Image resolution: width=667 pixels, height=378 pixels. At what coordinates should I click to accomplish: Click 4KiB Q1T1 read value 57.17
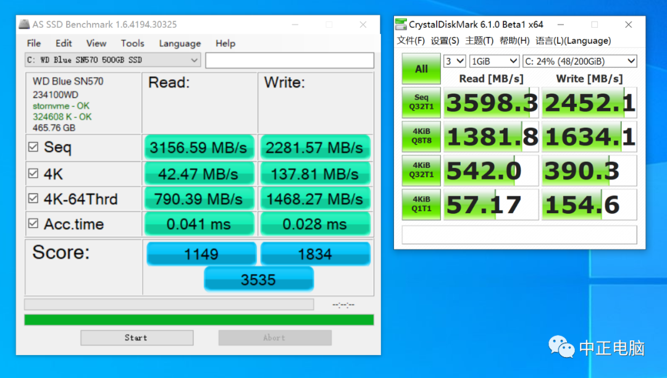tap(492, 204)
